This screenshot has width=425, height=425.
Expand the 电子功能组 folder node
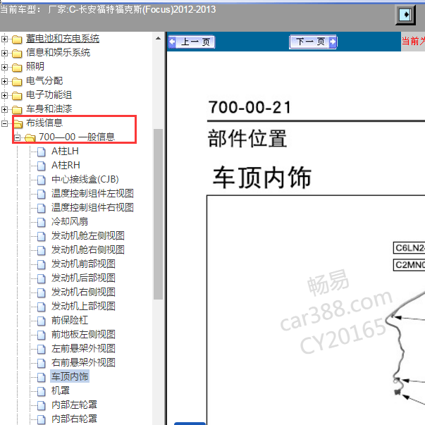coord(4,95)
